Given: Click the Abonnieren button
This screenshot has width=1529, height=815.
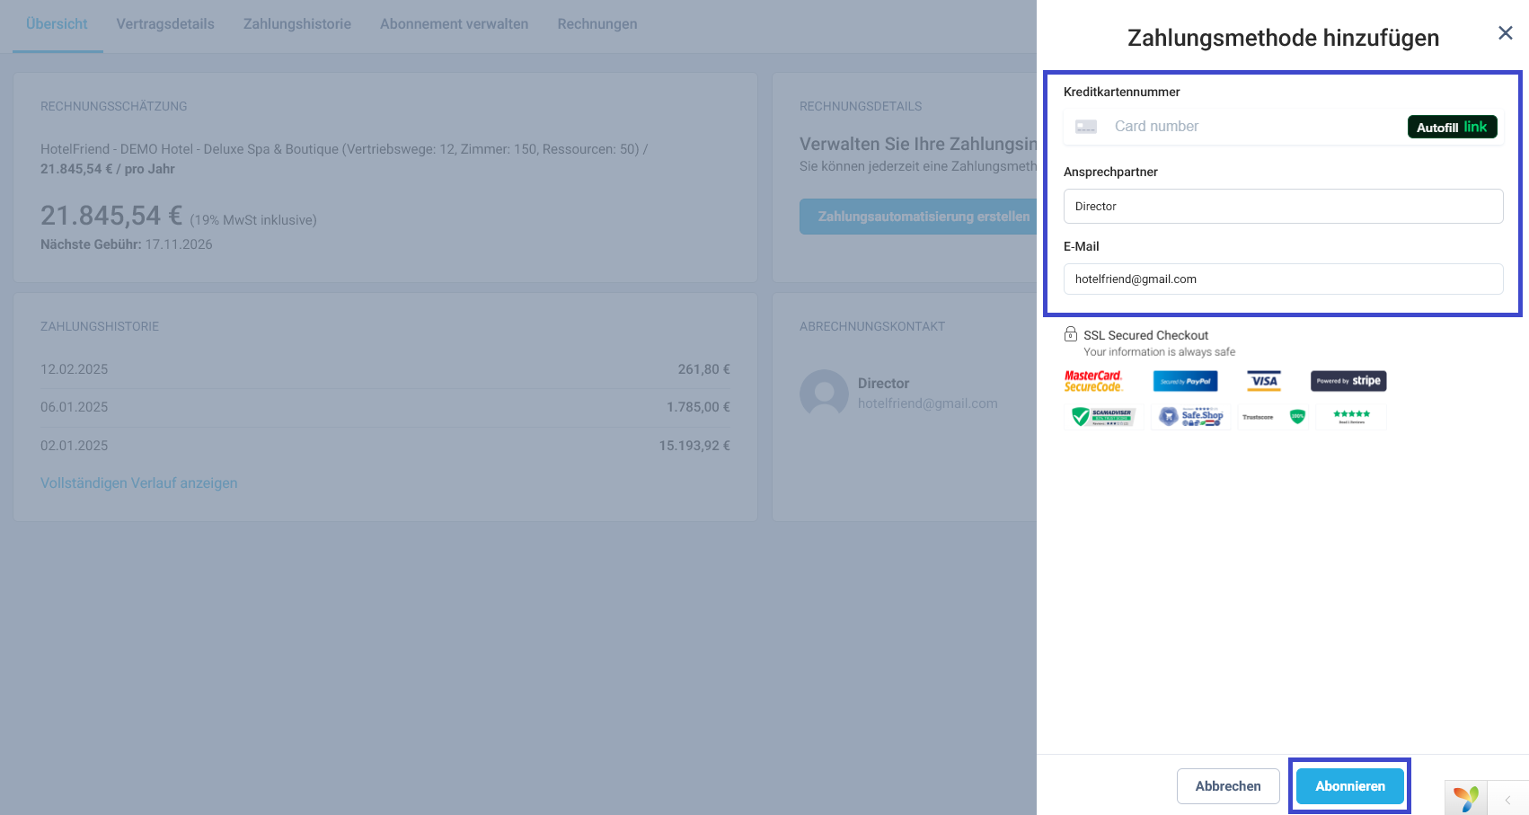Looking at the screenshot, I should pyautogui.click(x=1349, y=786).
